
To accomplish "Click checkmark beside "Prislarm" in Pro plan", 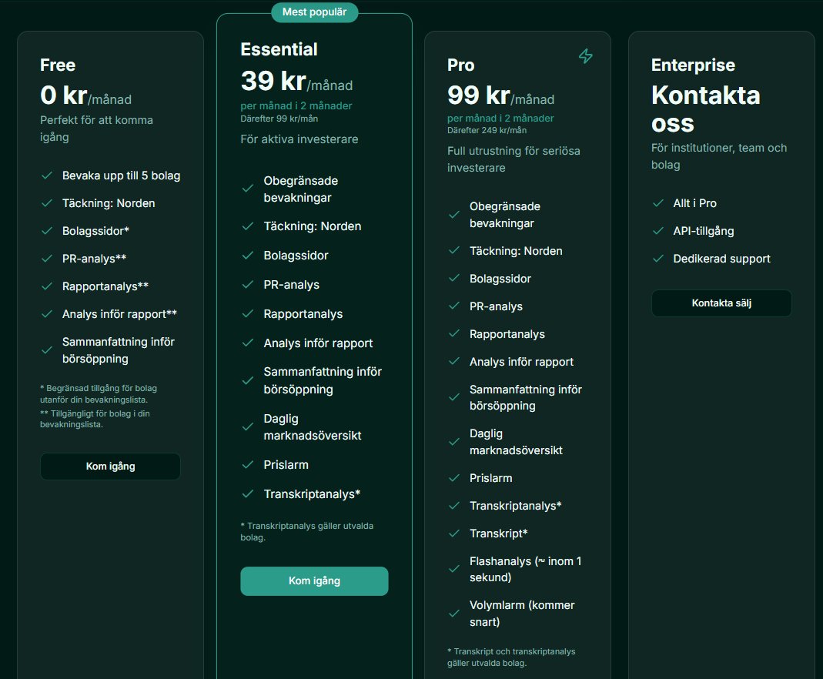I will click(x=454, y=478).
